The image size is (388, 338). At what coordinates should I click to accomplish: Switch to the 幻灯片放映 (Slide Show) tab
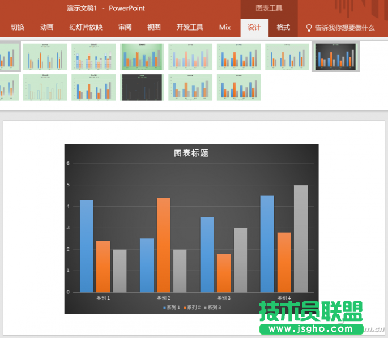tap(86, 27)
